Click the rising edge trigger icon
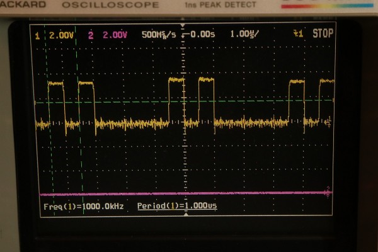378x252 pixels. coord(300,35)
